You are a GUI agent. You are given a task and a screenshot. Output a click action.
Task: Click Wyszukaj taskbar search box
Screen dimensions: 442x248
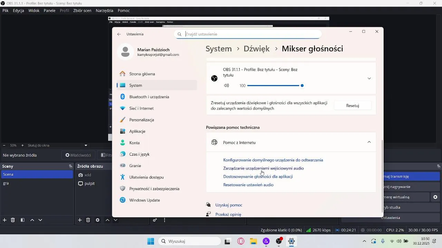(x=190, y=241)
